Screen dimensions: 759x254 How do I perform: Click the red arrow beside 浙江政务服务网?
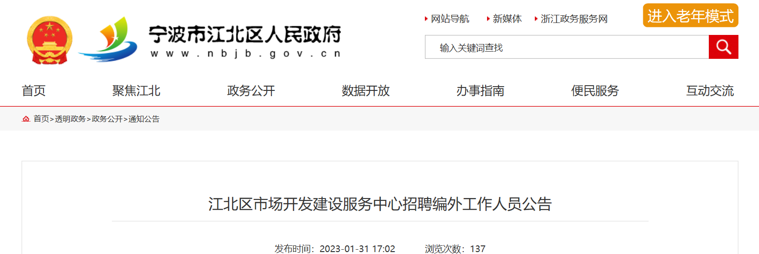[x=536, y=19]
